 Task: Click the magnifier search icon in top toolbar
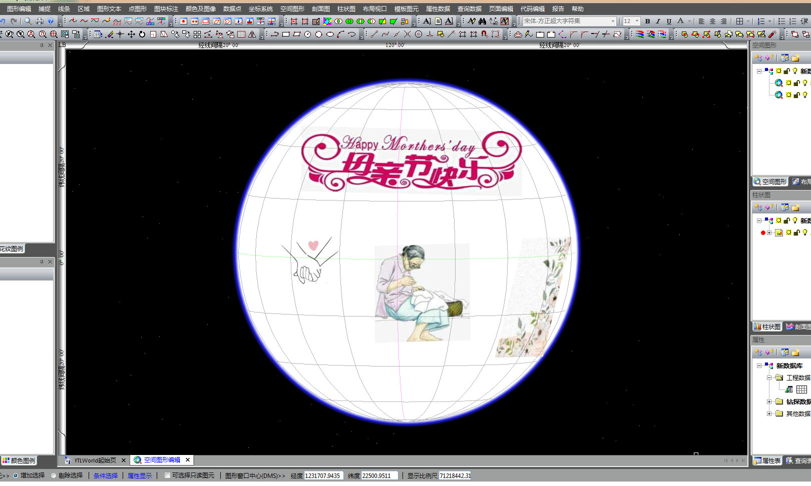point(28,21)
